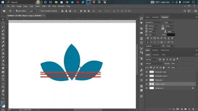198x111 pixels.
Task: Select the History Brush tool
Action: 3,57
